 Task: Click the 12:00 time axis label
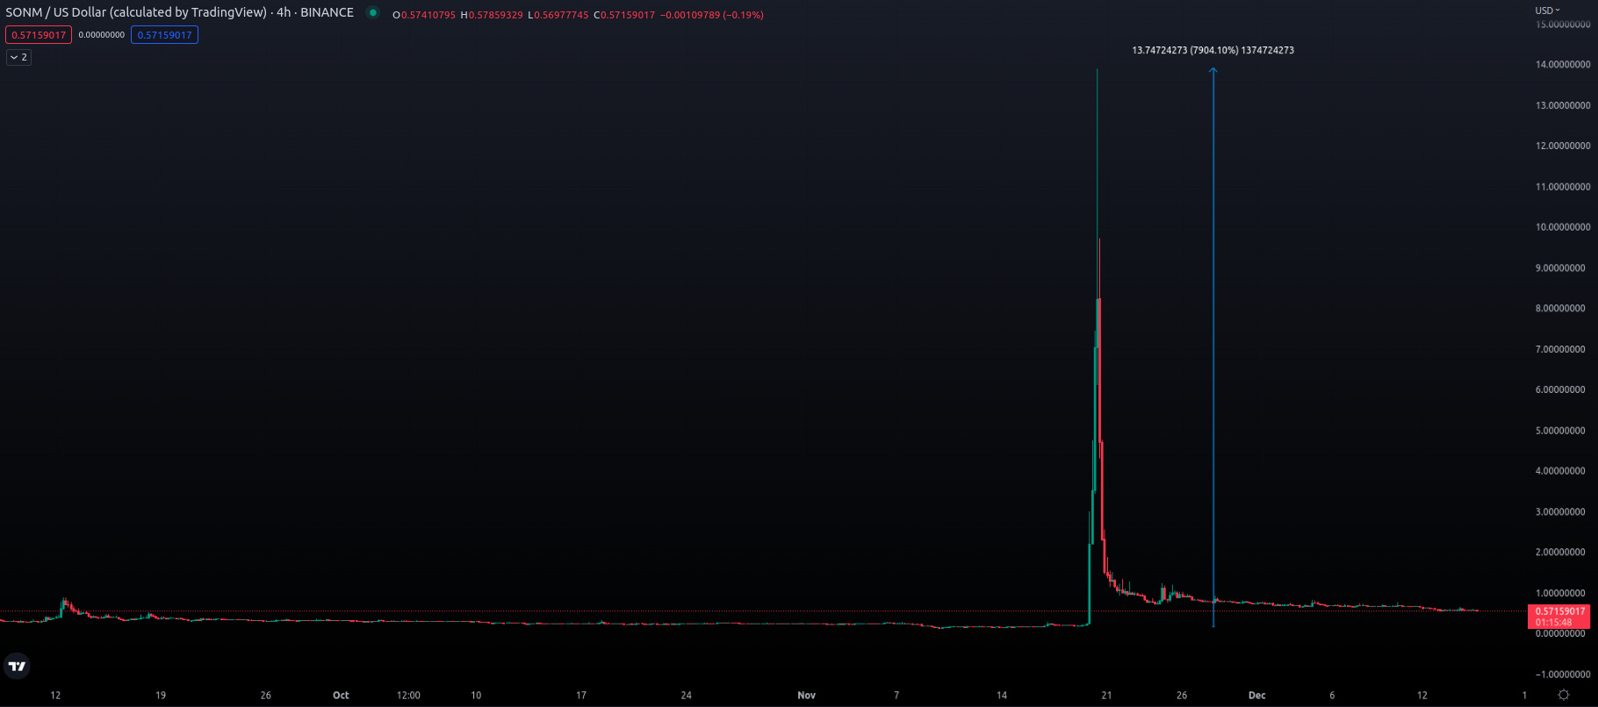408,696
